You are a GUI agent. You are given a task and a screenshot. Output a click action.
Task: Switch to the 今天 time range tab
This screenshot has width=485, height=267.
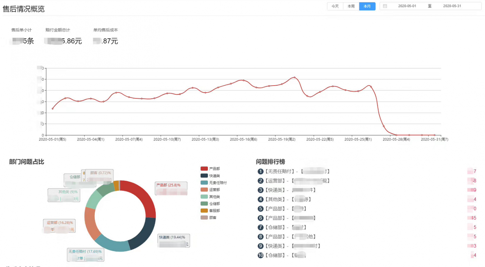335,6
